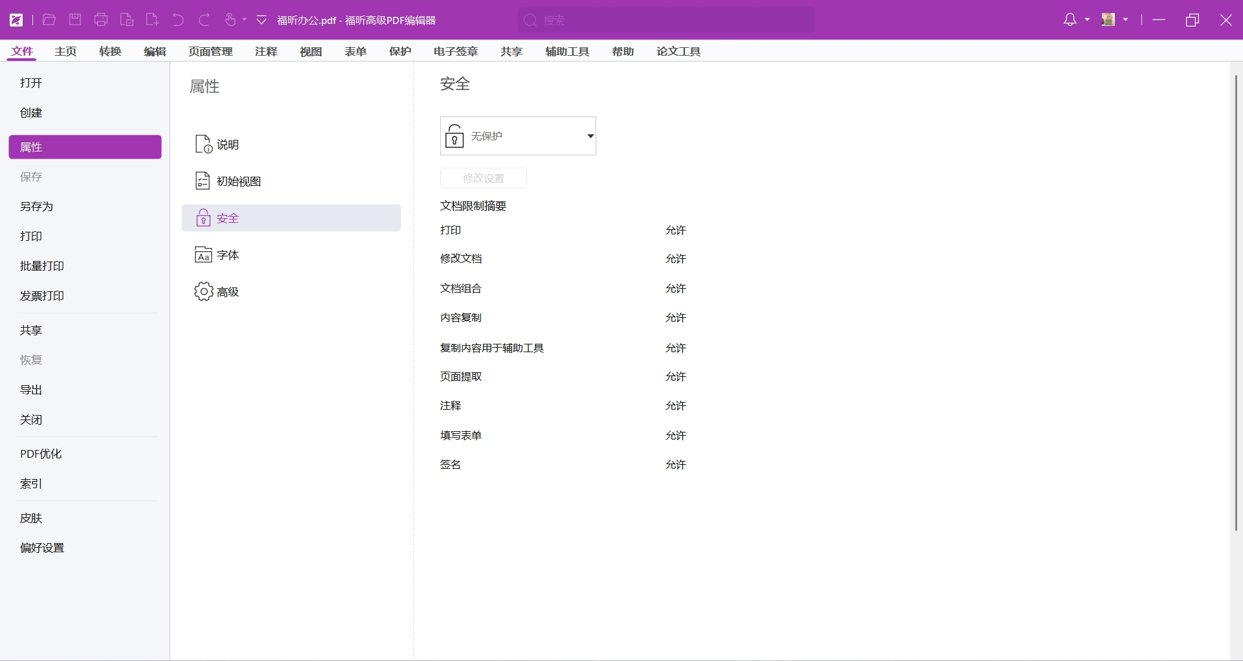
Task: Open notifications via the bell icon
Action: [x=1070, y=19]
